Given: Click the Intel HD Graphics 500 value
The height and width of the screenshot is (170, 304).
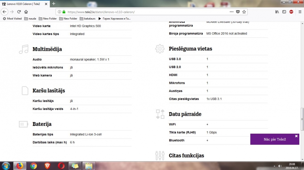Looking at the screenshot, I should 85,26.
